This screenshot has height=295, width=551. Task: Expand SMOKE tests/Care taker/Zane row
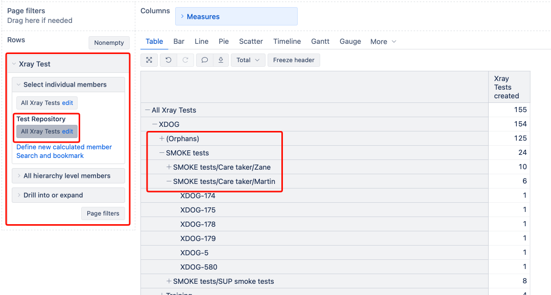169,167
